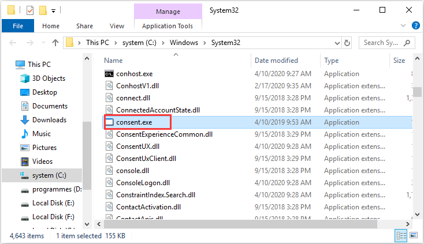The width and height of the screenshot is (424, 244).
Task: Select the Manage contextual tab
Action: (168, 12)
